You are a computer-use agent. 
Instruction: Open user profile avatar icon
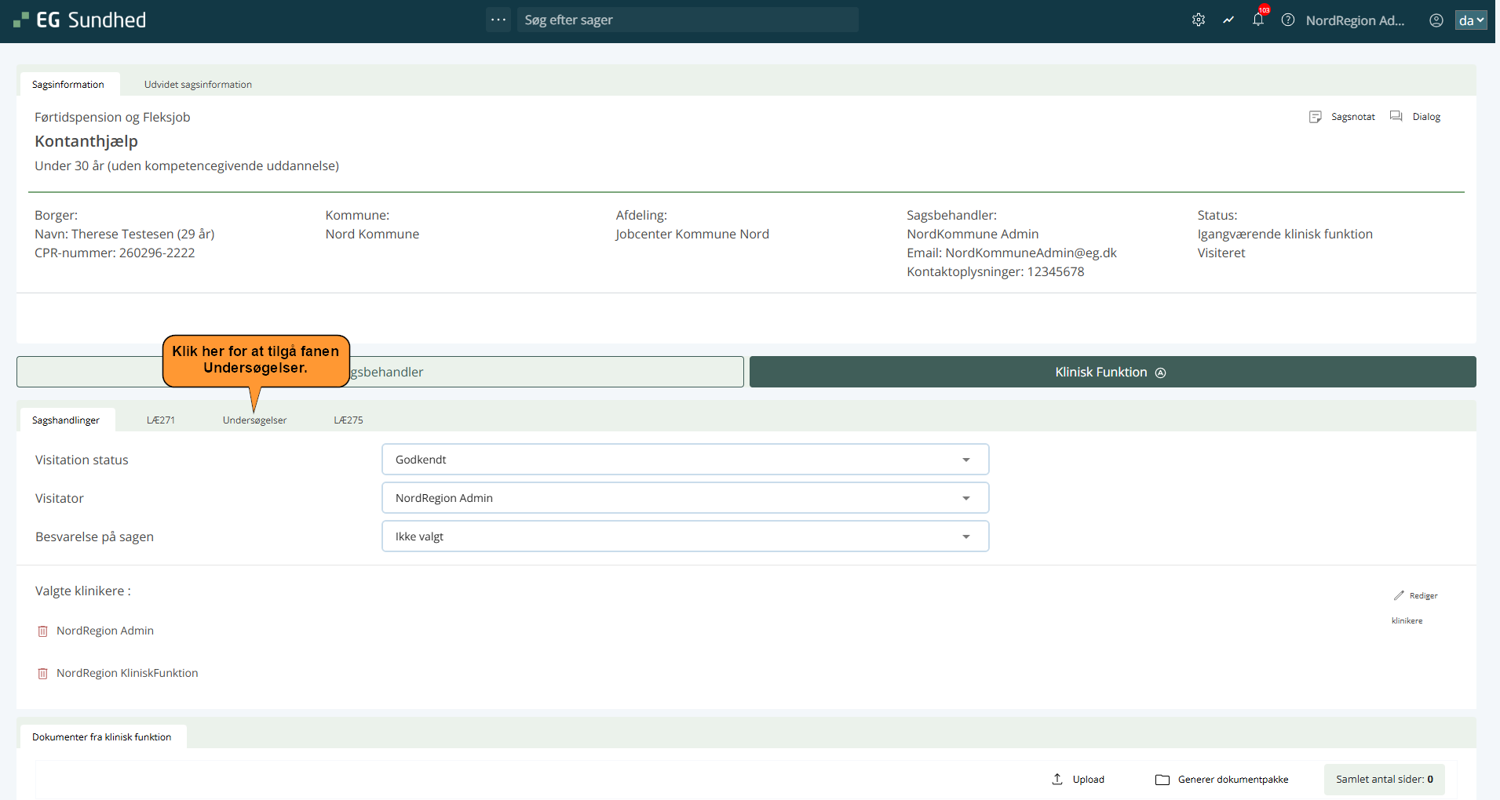click(x=1436, y=20)
